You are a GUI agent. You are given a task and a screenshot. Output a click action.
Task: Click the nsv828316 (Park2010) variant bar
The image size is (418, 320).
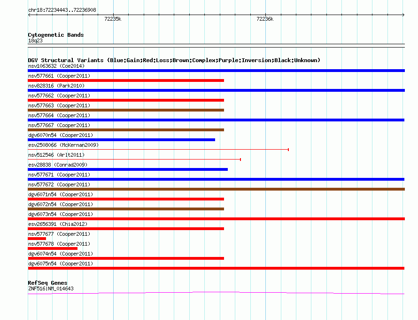coord(216,90)
